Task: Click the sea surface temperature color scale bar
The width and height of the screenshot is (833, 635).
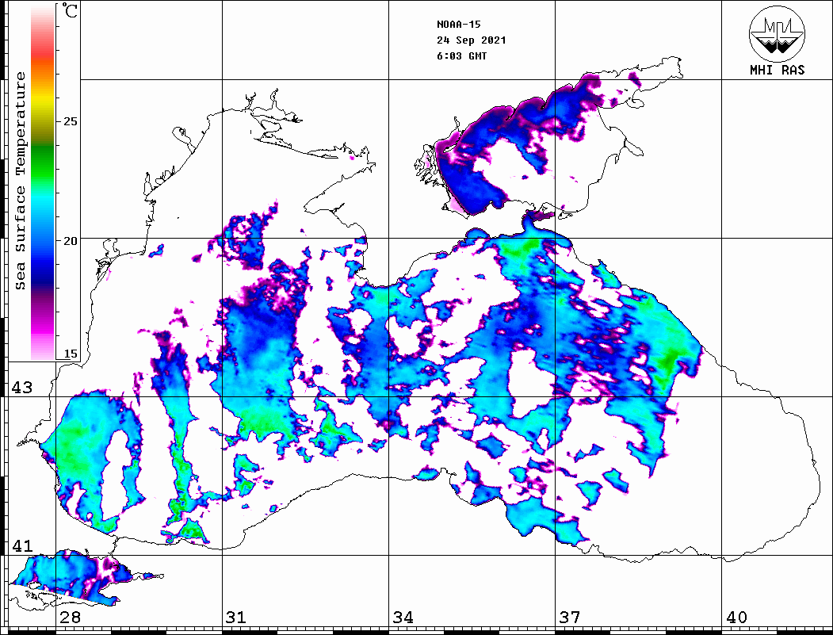Action: (43, 183)
